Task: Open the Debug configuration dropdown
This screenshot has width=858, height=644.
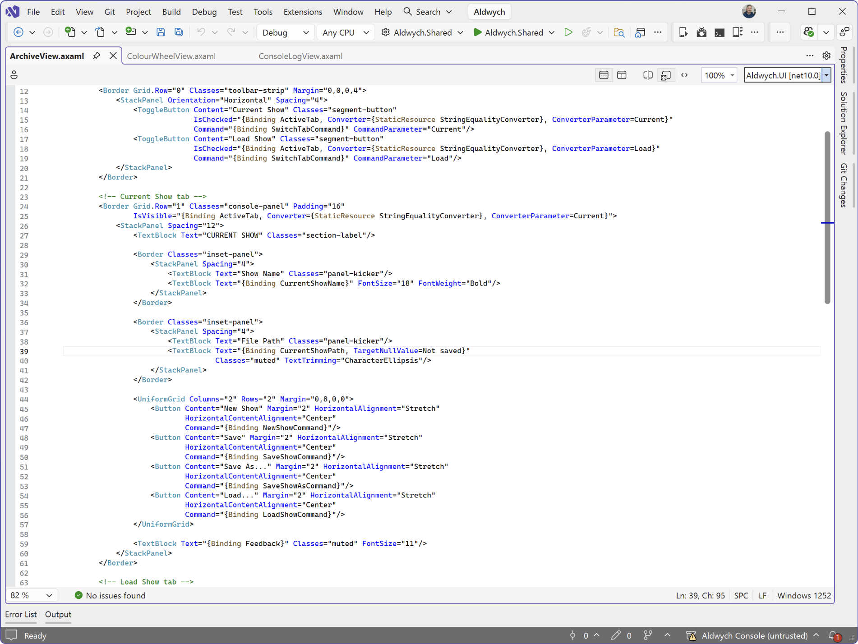Action: point(285,32)
